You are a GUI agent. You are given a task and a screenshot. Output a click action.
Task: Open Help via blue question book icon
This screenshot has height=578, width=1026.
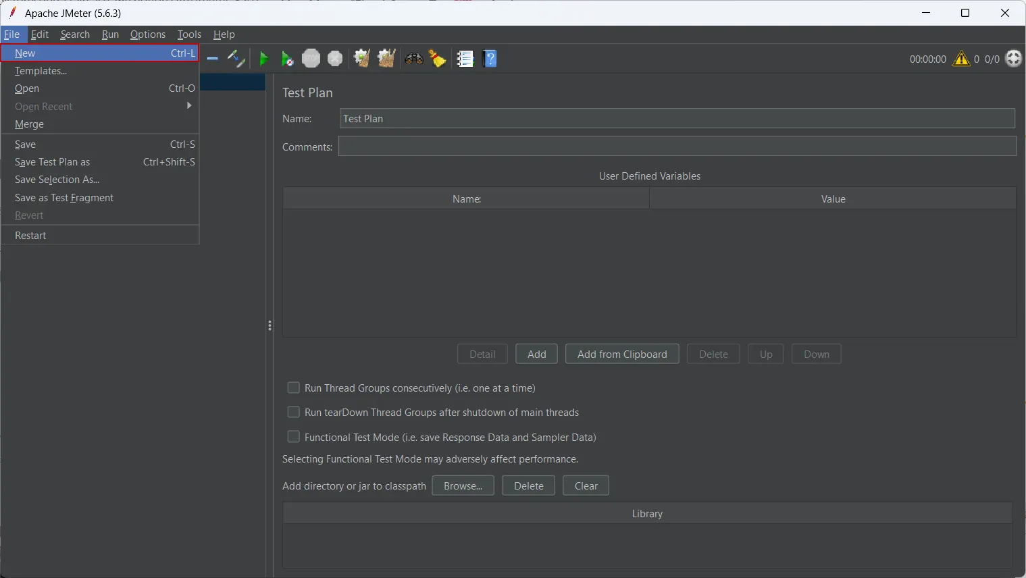(x=490, y=59)
